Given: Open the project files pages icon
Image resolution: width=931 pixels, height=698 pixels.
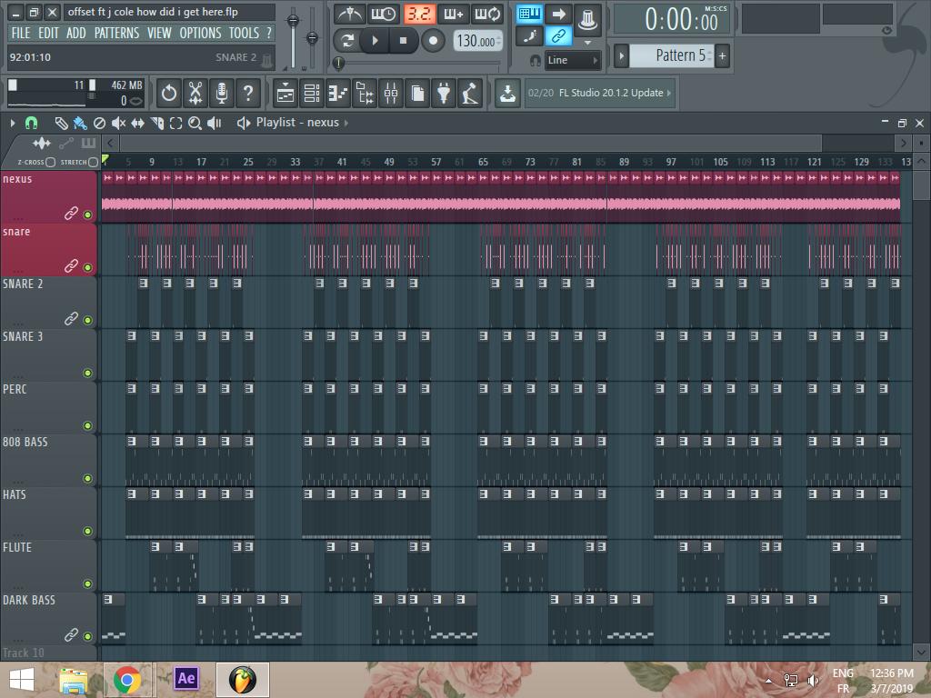Looking at the screenshot, I should click(x=417, y=94).
